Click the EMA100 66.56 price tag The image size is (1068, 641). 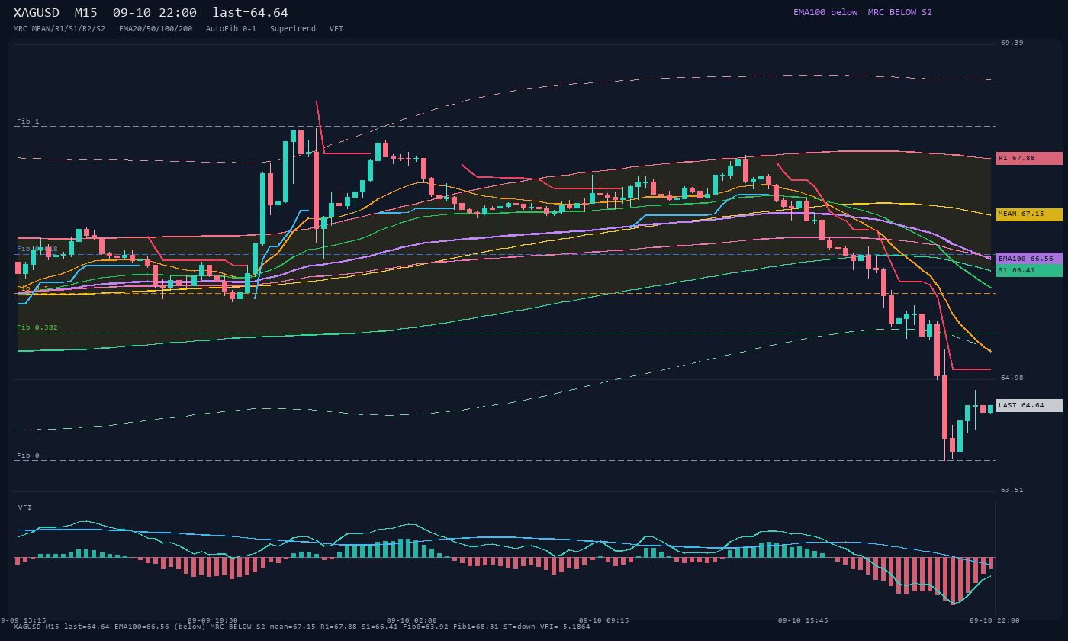pos(1029,259)
